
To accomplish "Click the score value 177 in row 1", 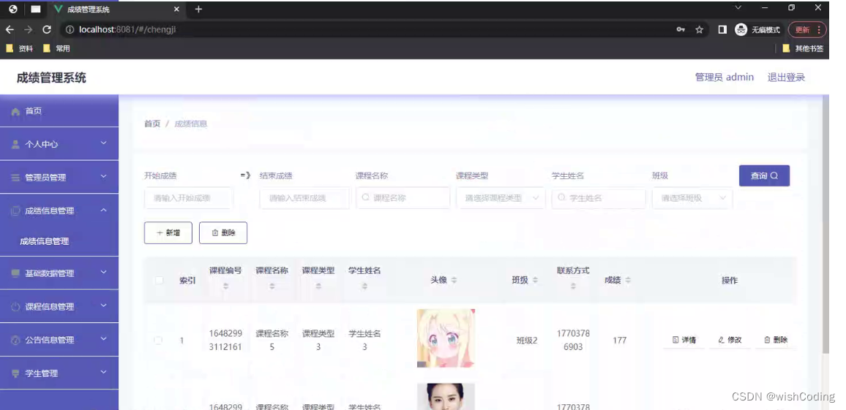I will (x=619, y=341).
